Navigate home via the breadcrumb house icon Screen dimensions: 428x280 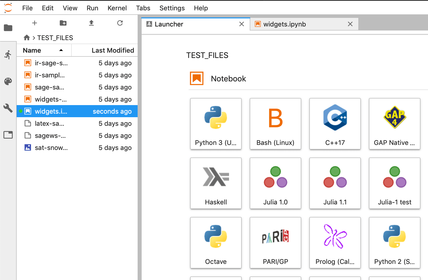[27, 38]
